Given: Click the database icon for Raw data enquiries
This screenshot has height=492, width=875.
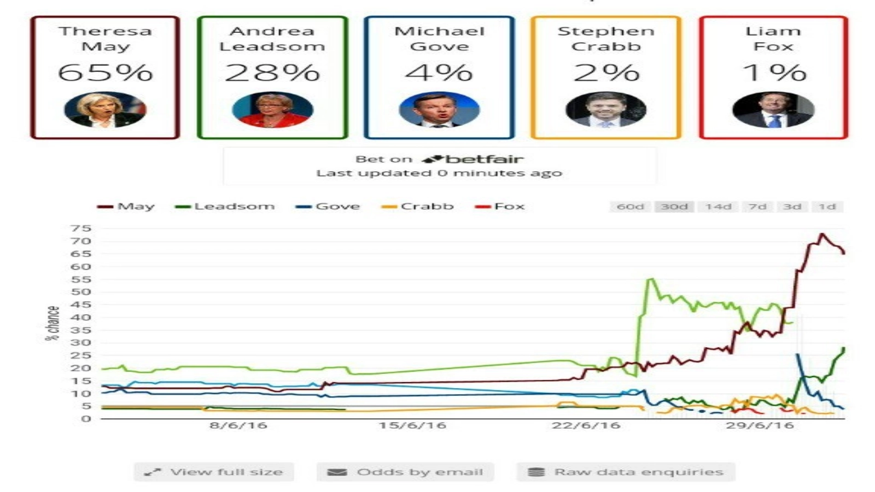Looking at the screenshot, I should pyautogui.click(x=536, y=472).
